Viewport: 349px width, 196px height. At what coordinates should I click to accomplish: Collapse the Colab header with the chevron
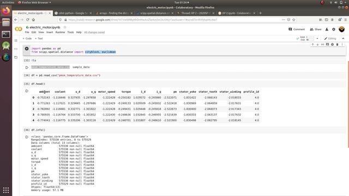[x=343, y=39]
